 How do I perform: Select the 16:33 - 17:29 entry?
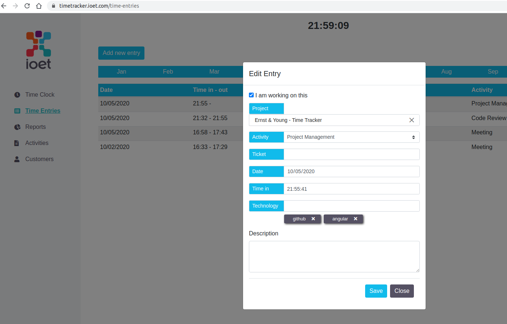pos(210,147)
